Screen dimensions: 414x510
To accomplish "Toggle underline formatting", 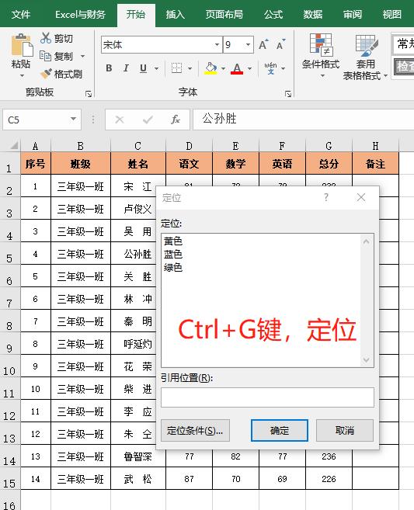I will (x=143, y=68).
